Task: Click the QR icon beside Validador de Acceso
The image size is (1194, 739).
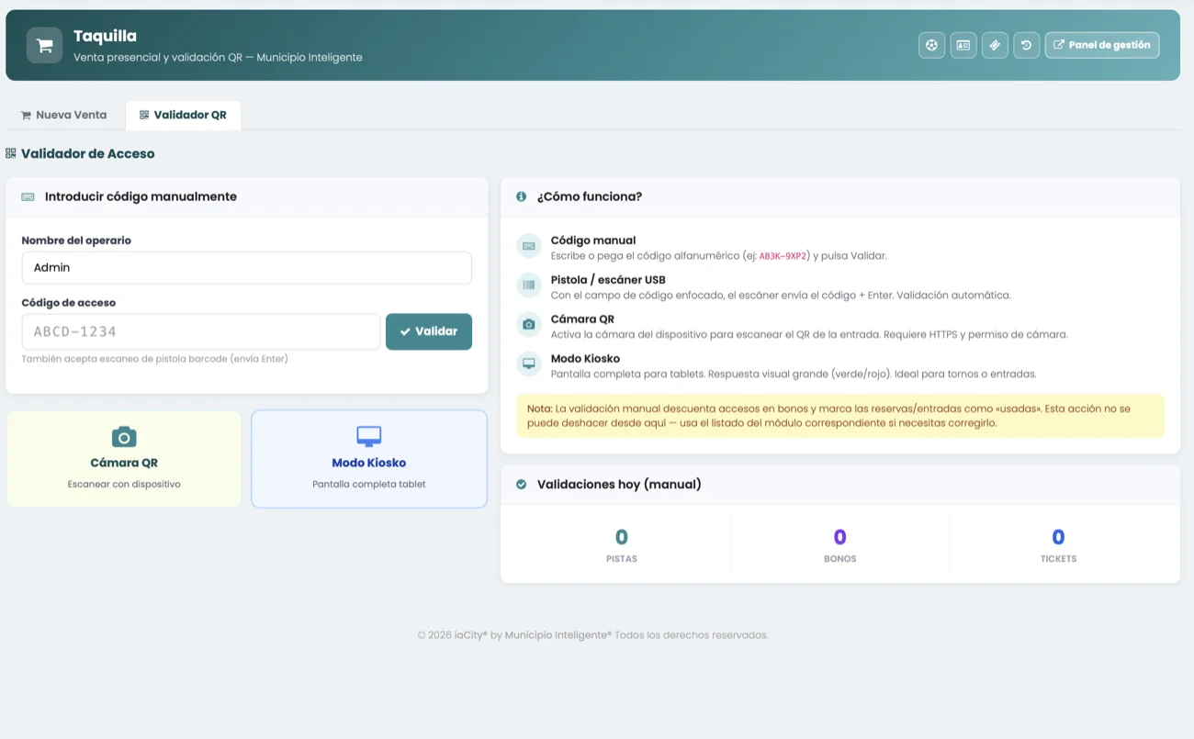Action: (11, 153)
